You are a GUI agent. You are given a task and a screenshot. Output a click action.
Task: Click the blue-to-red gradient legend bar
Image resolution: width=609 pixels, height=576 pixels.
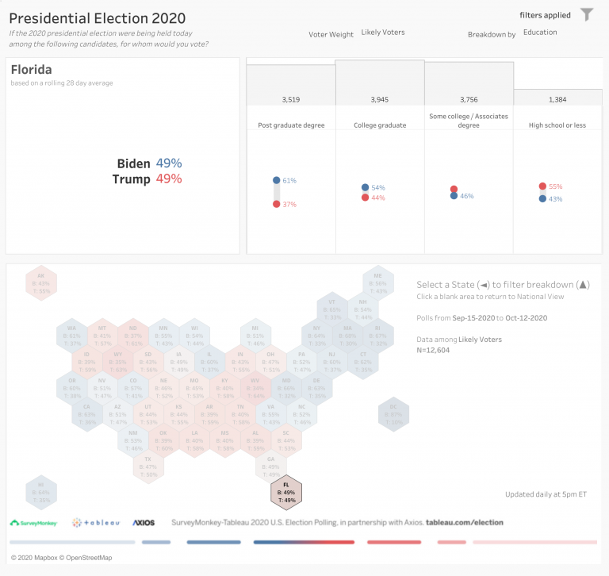304,542
